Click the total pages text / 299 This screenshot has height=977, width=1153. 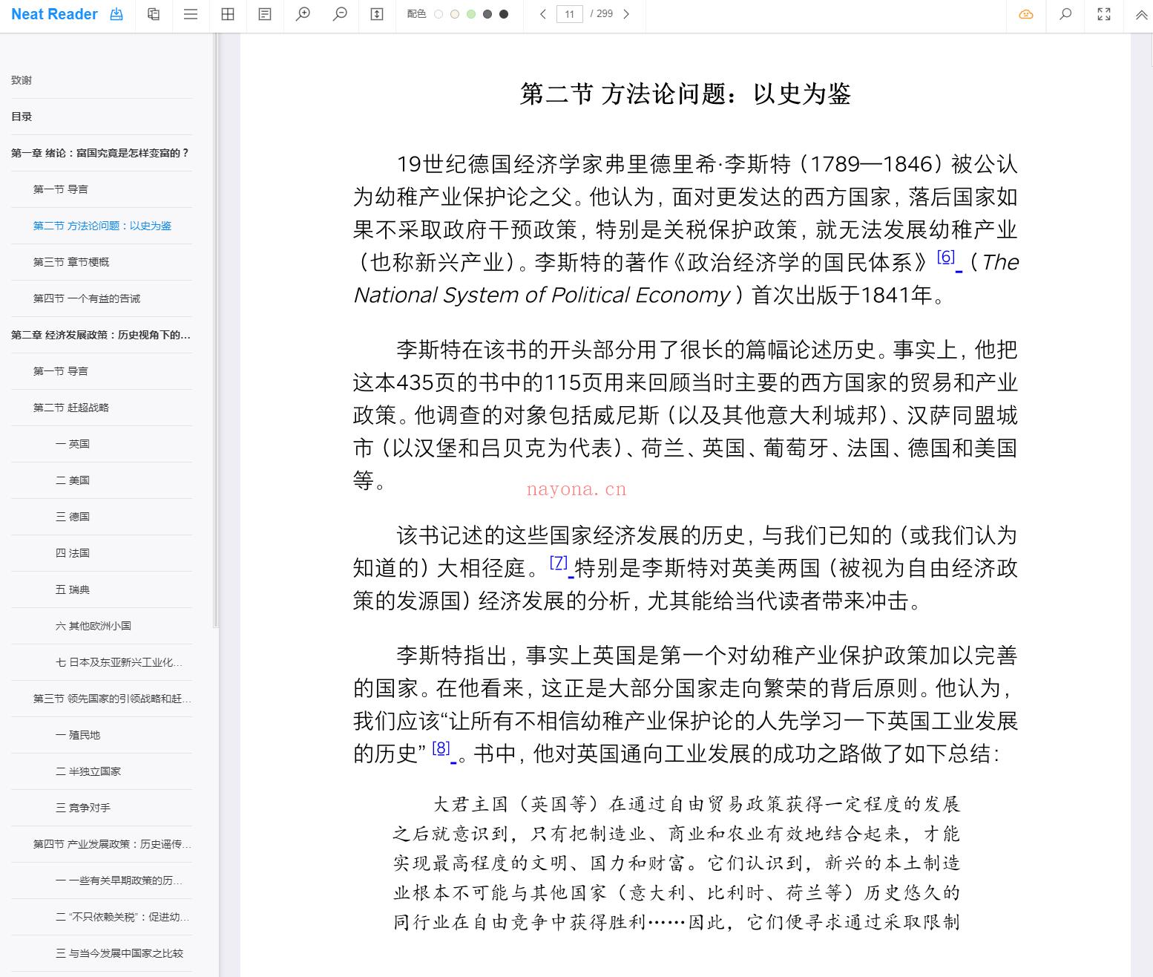coord(602,14)
